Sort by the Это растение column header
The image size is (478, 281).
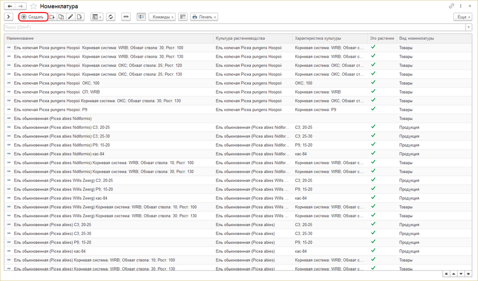click(382, 38)
